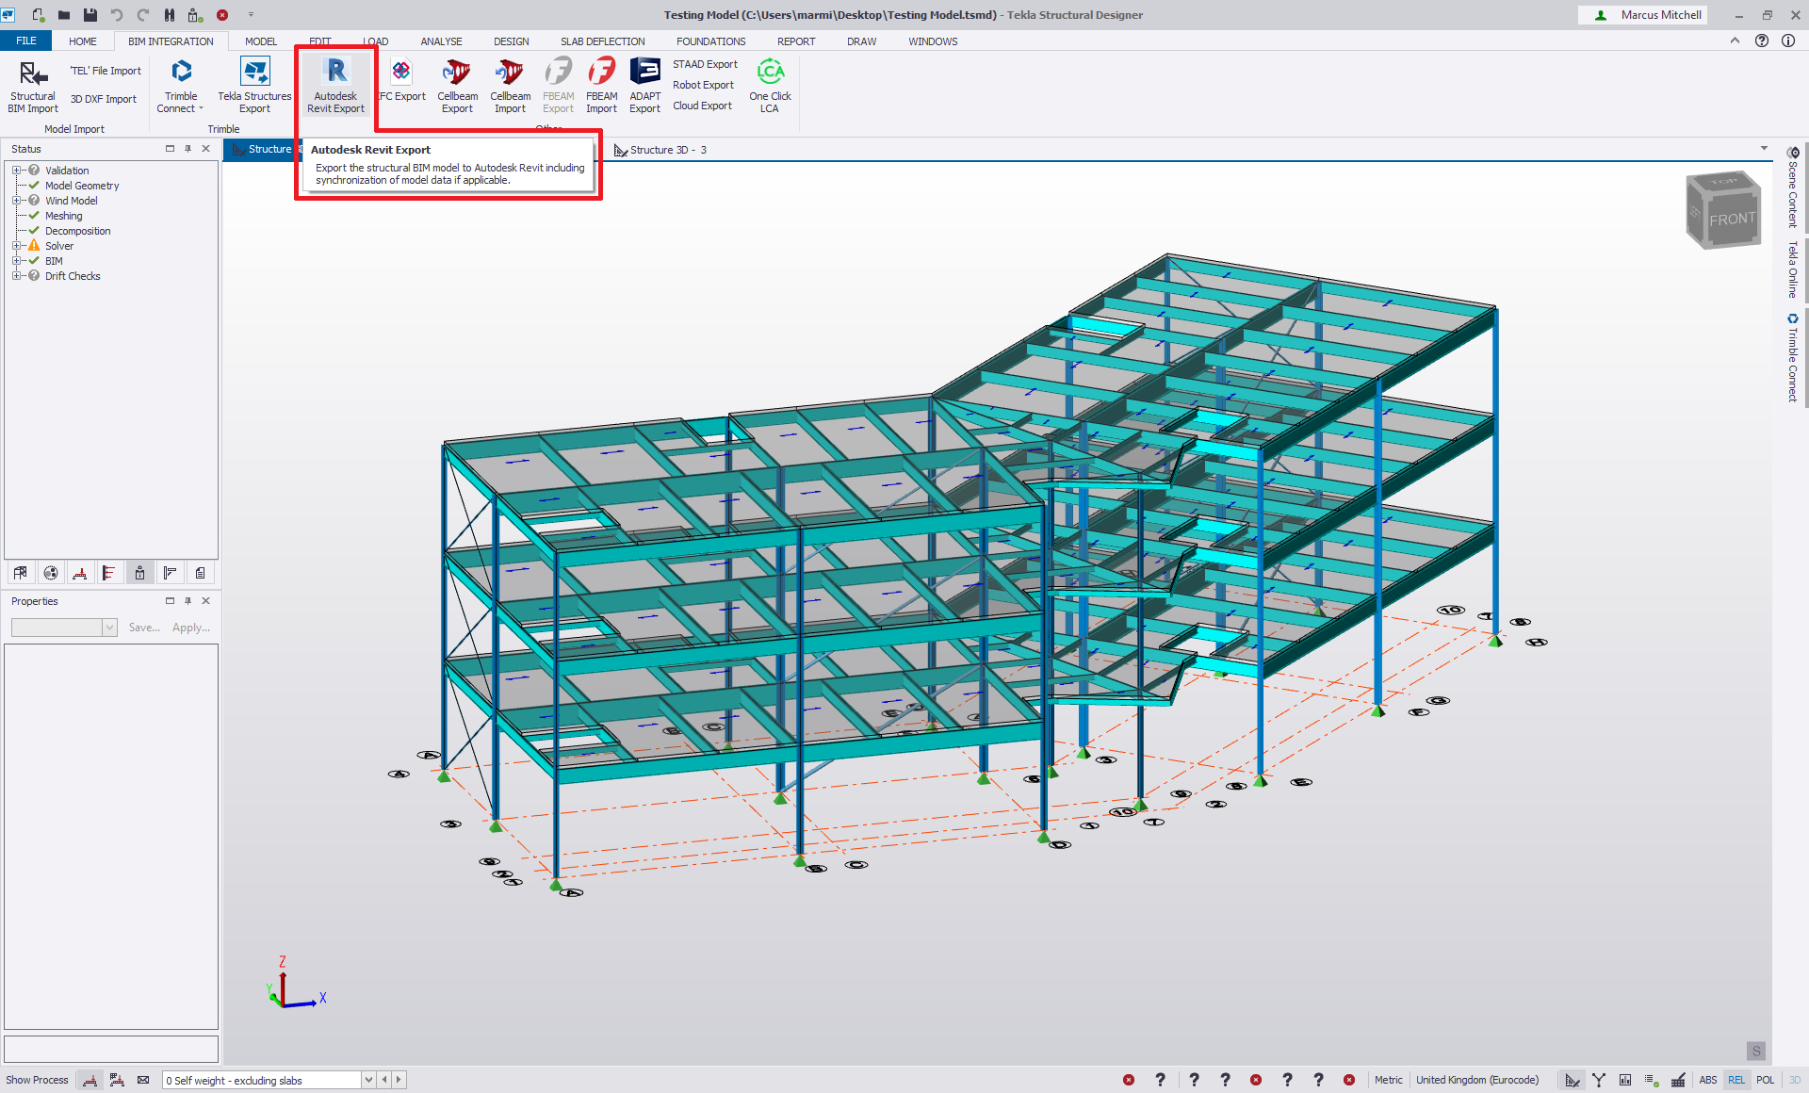
Task: Switch to the Structure 3D - 3 view tab
Action: pos(667,150)
